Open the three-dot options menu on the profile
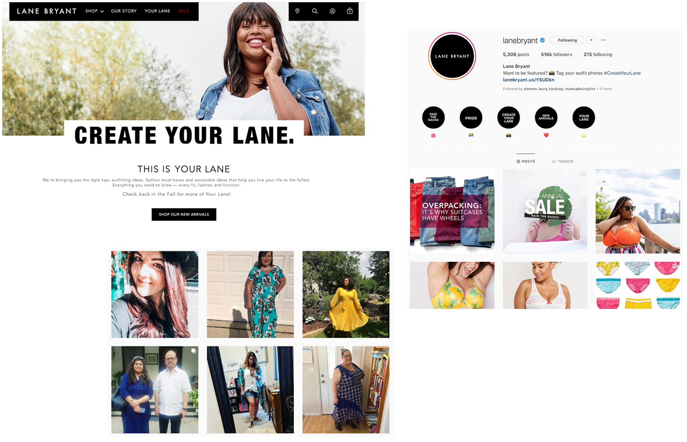The height and width of the screenshot is (442, 687). (603, 40)
